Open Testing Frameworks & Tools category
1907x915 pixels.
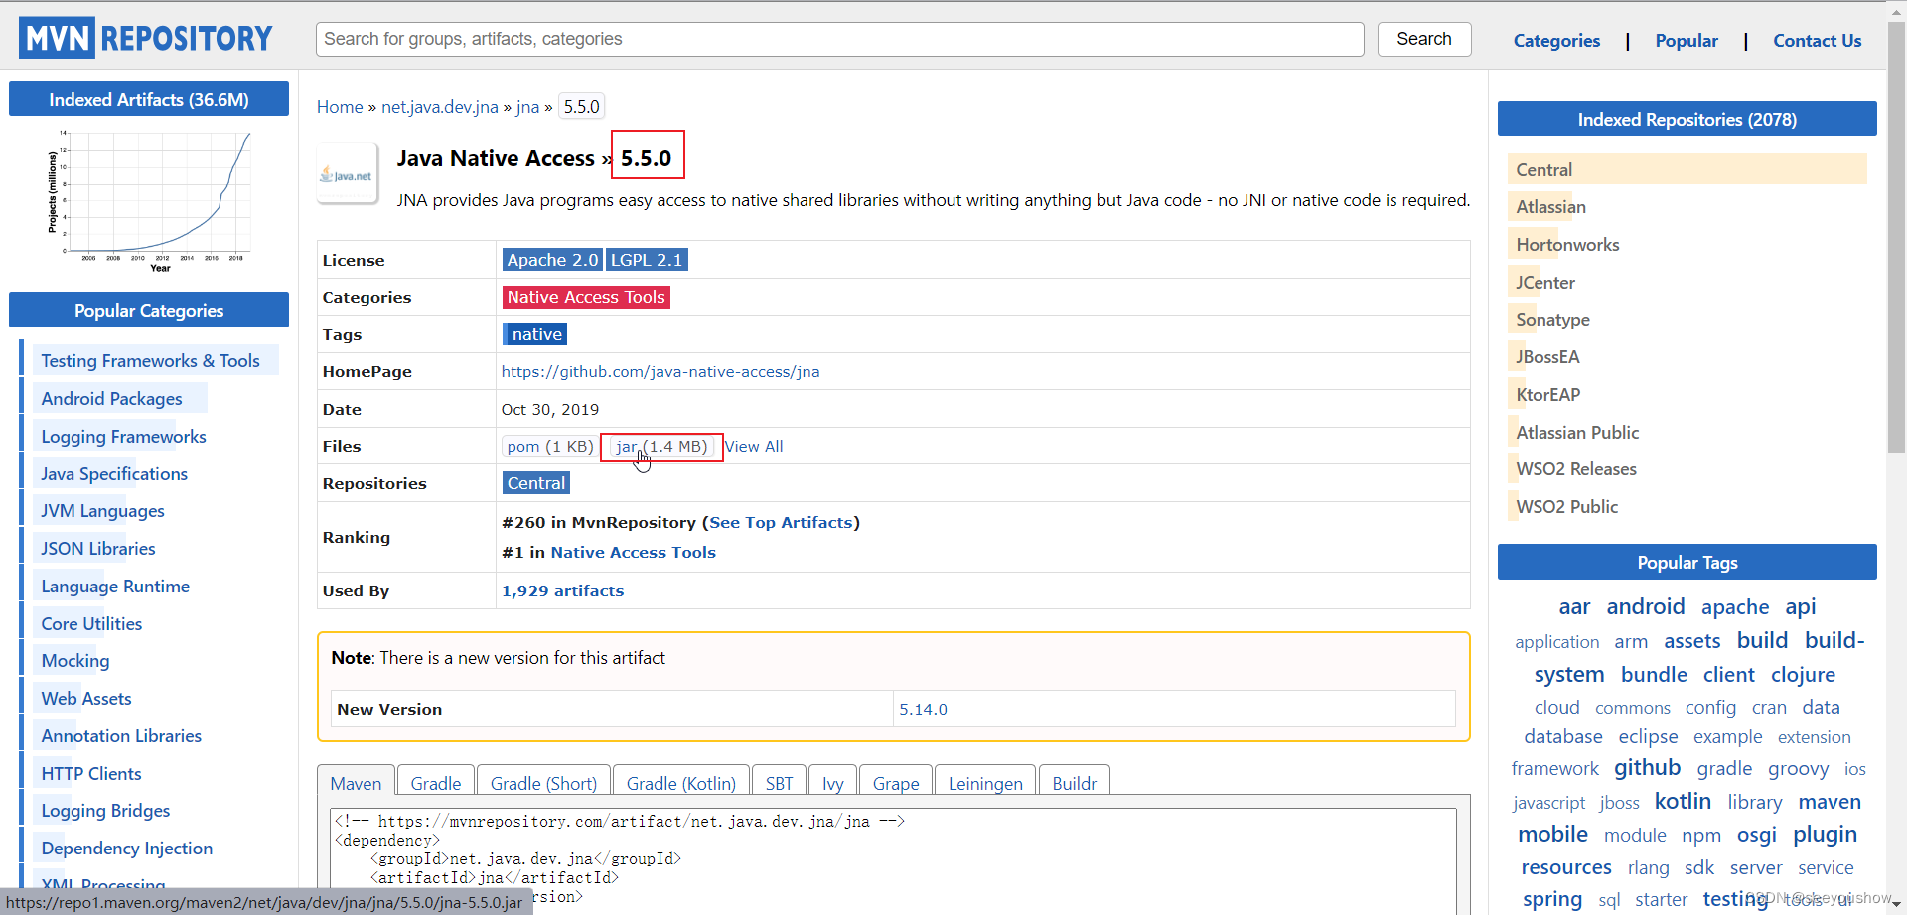coord(150,361)
